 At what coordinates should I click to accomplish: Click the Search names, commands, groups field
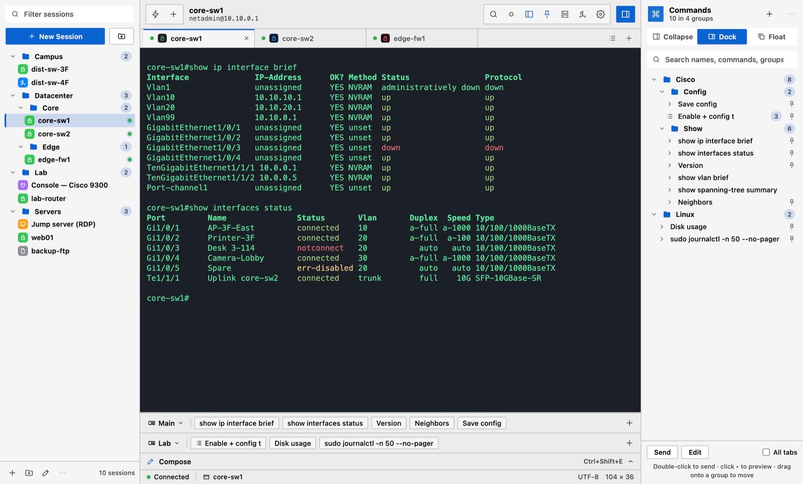(722, 59)
